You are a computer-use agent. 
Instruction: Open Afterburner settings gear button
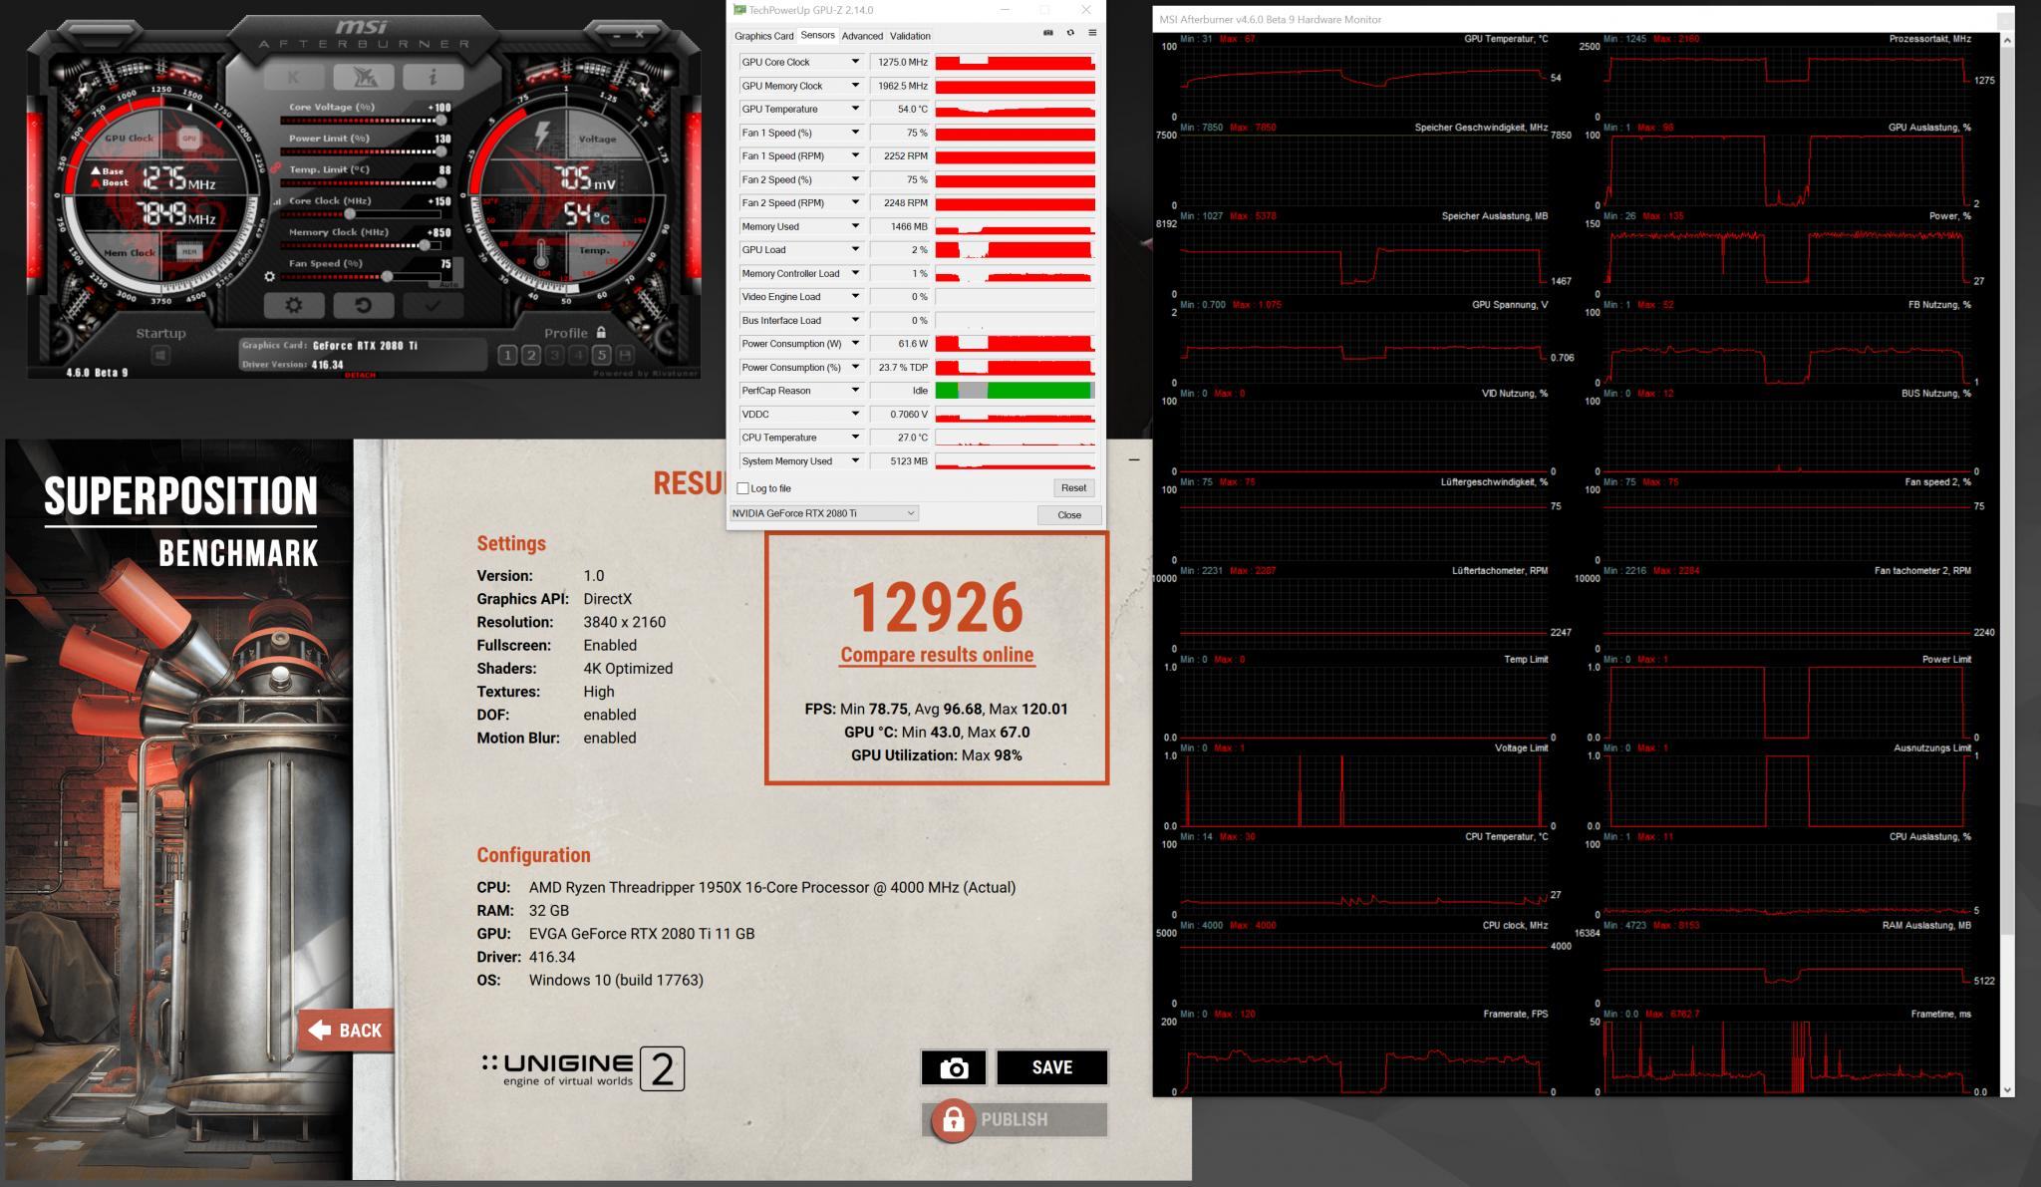tap(293, 305)
